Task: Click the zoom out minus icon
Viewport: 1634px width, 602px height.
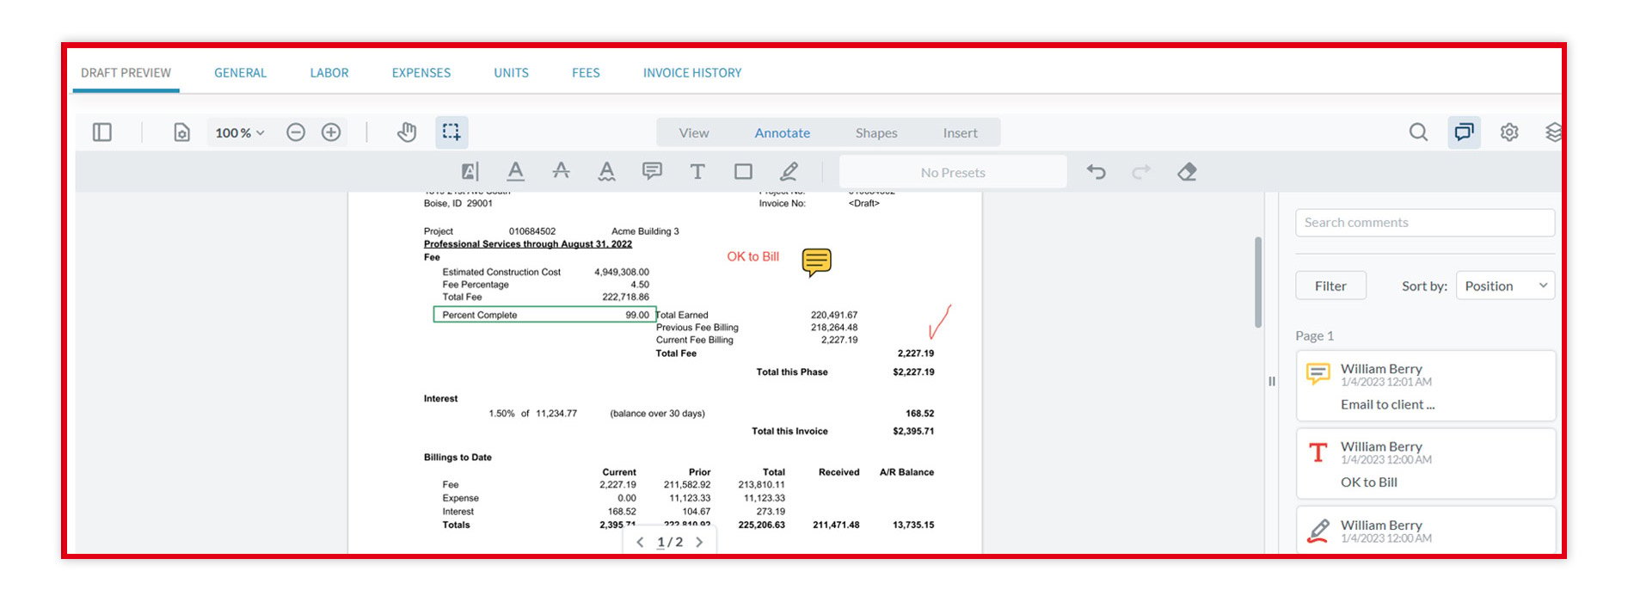Action: (x=296, y=132)
